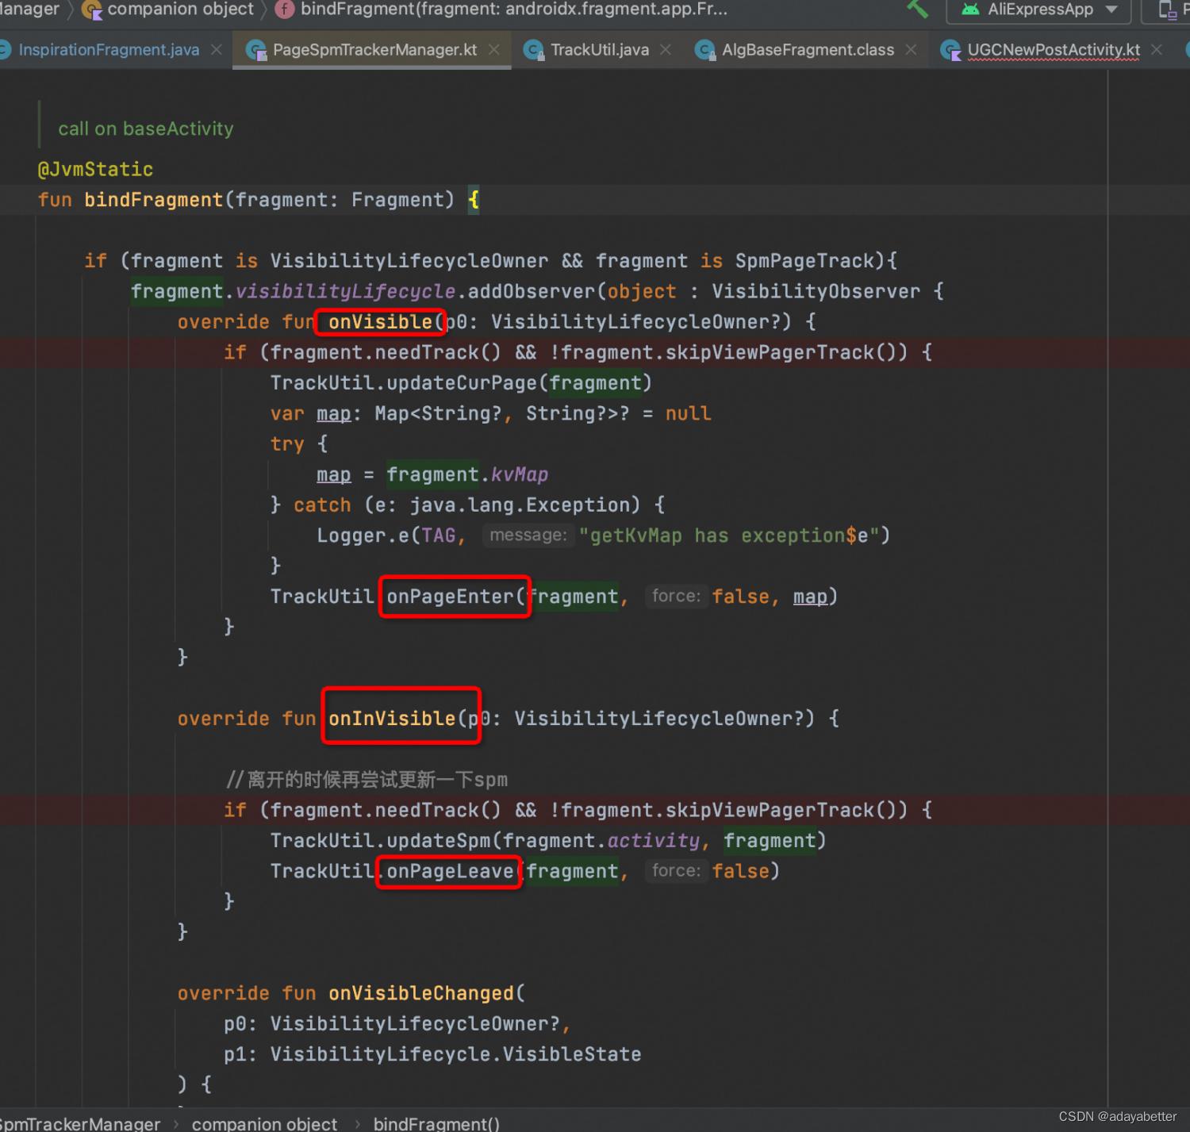
Task: Click the TrackUtil.updateSpm call
Action: coord(548,841)
